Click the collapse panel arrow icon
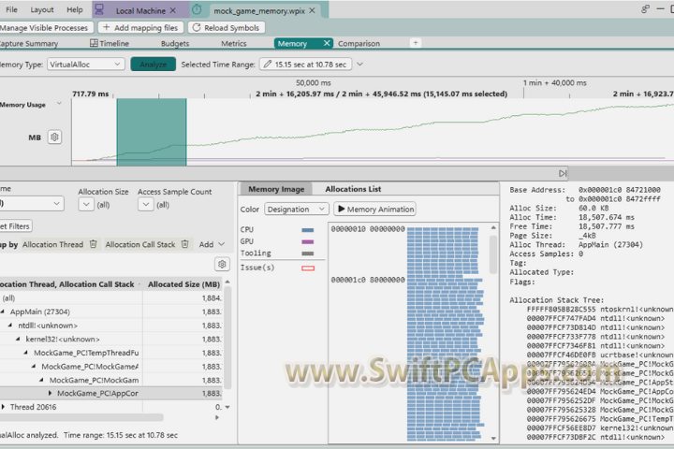The image size is (674, 449). pos(563,173)
